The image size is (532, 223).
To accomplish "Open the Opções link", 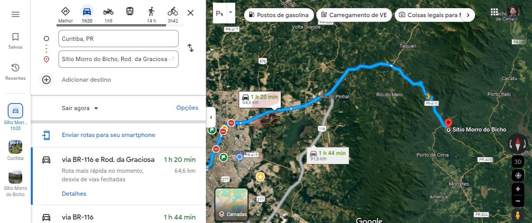I will point(187,108).
